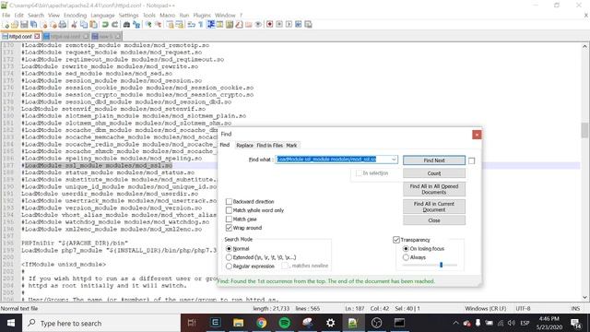Select Regular expression search mode
This screenshot has width=590, height=332.
pyautogui.click(x=229, y=267)
